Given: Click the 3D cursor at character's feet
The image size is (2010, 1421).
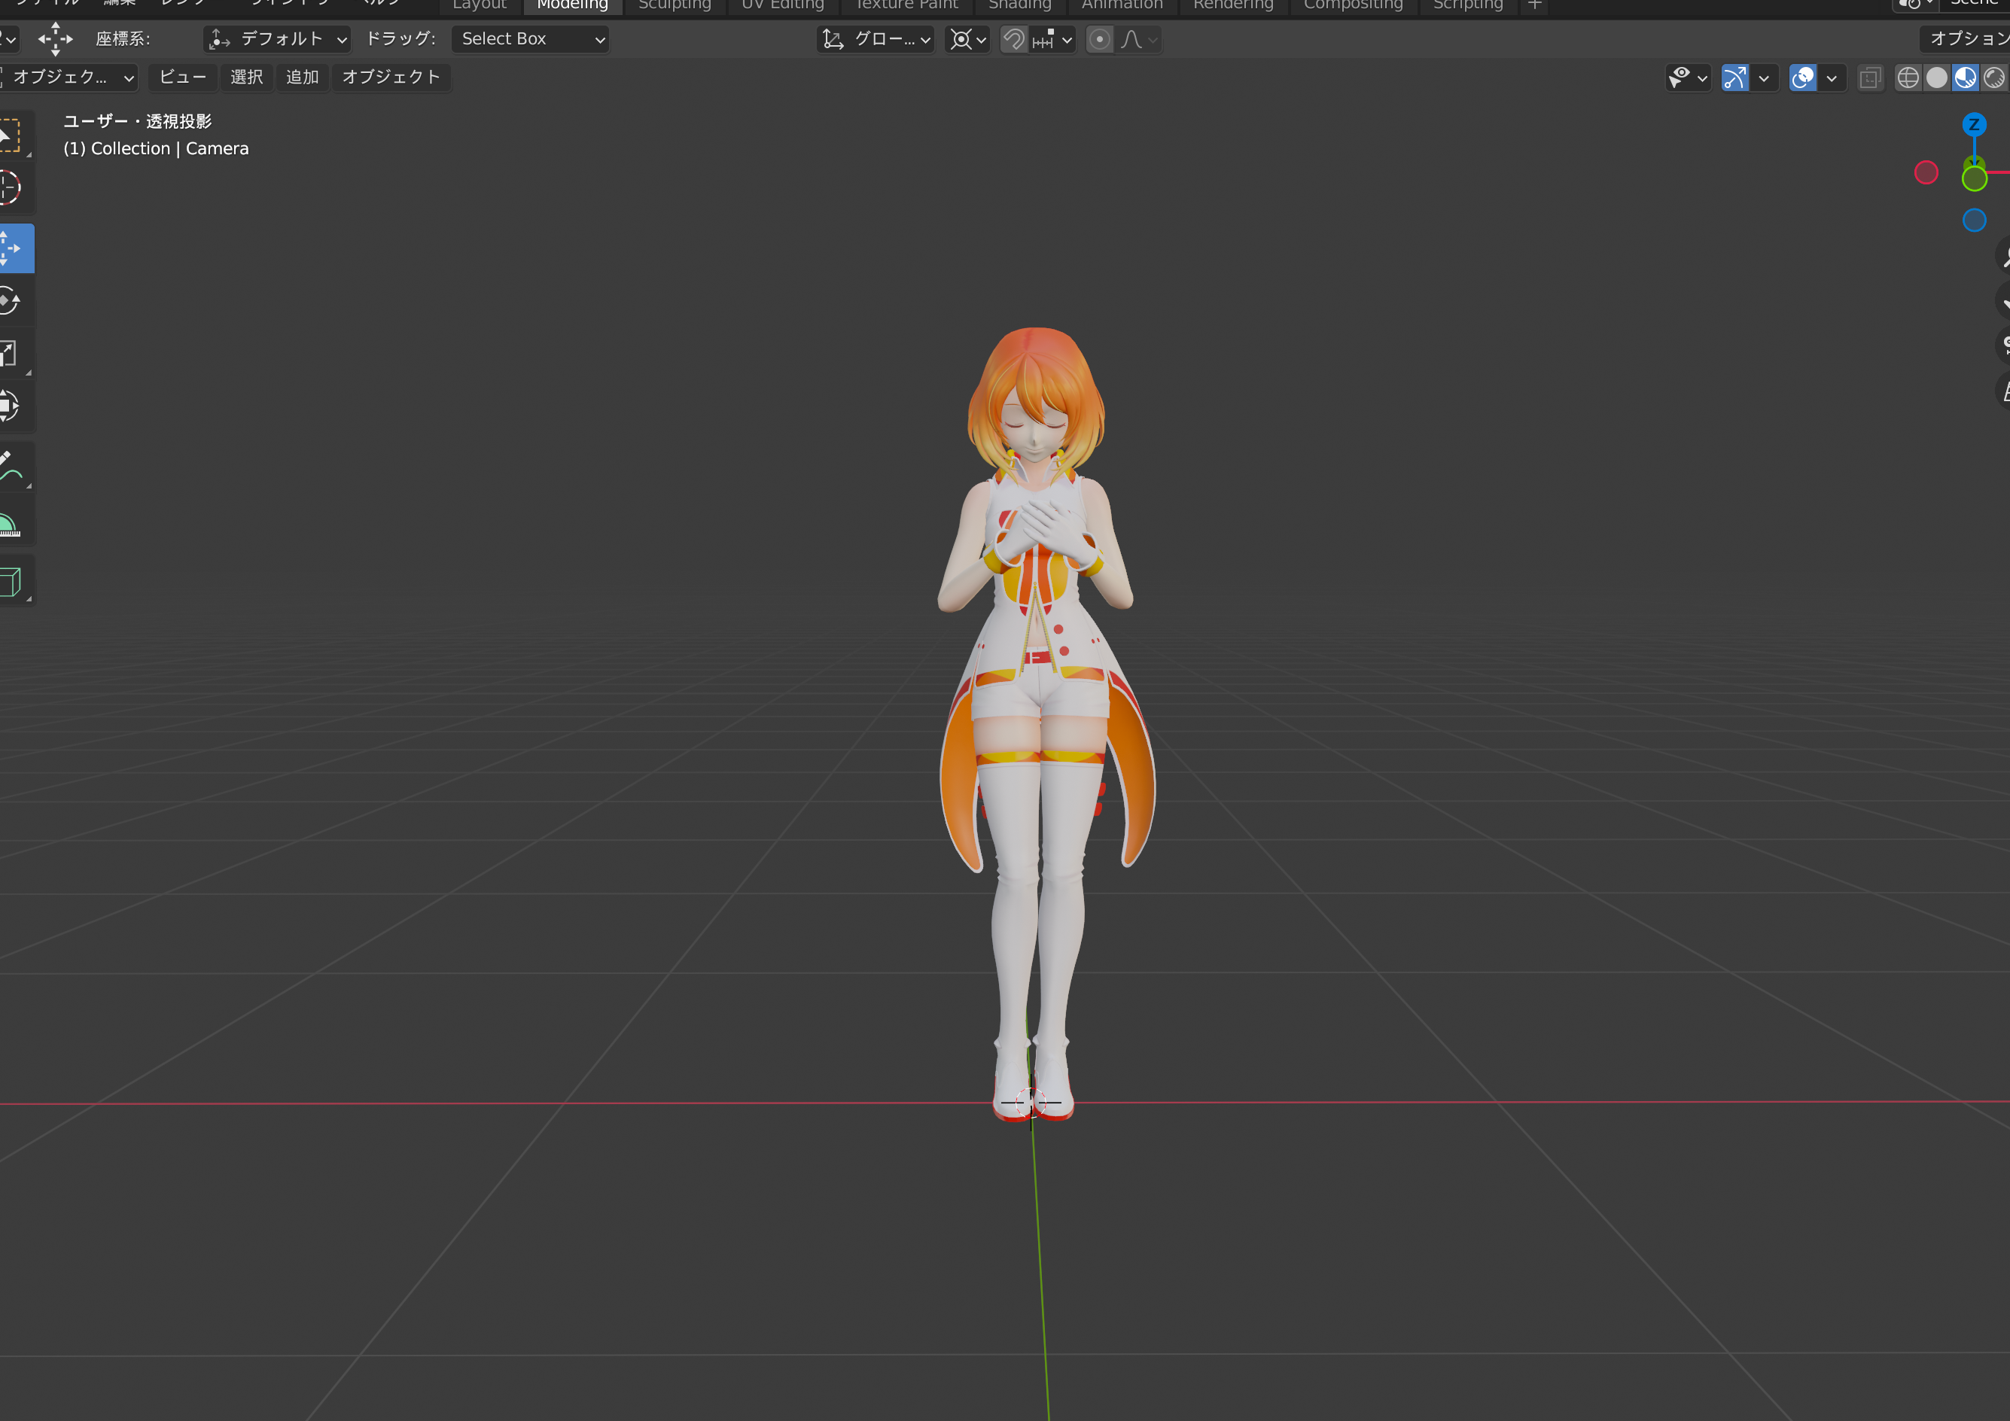Looking at the screenshot, I should (x=1031, y=1103).
